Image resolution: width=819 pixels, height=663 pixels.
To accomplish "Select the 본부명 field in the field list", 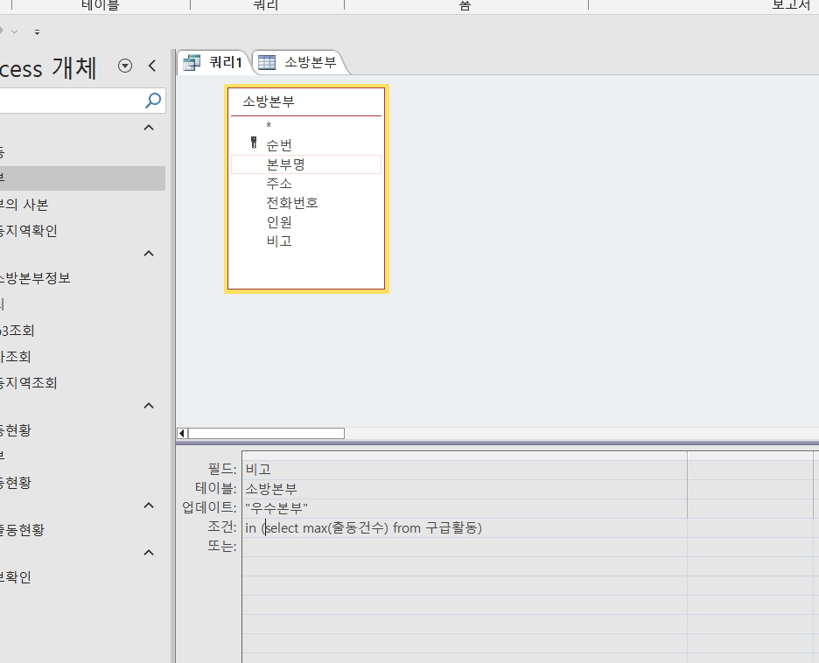I will coord(285,164).
